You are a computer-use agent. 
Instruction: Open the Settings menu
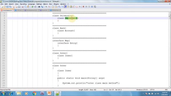coord(39,4)
